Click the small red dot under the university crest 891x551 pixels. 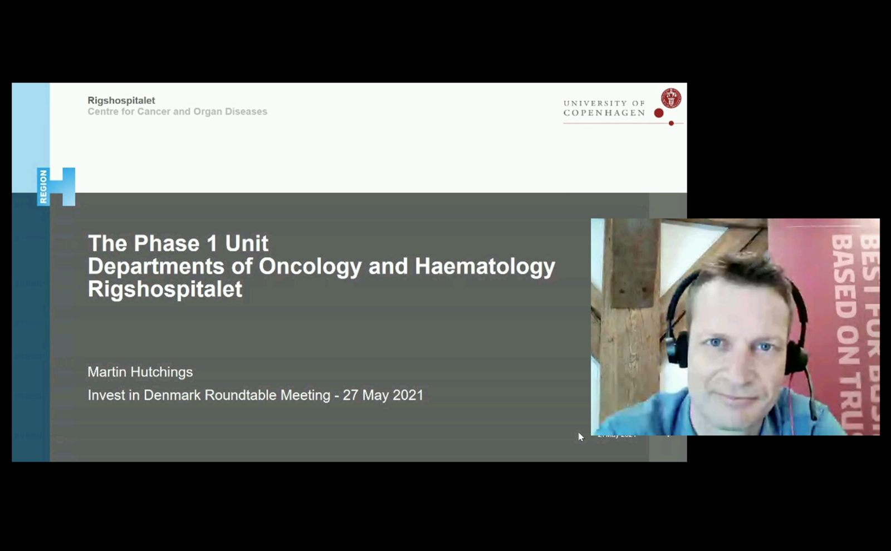(x=671, y=123)
